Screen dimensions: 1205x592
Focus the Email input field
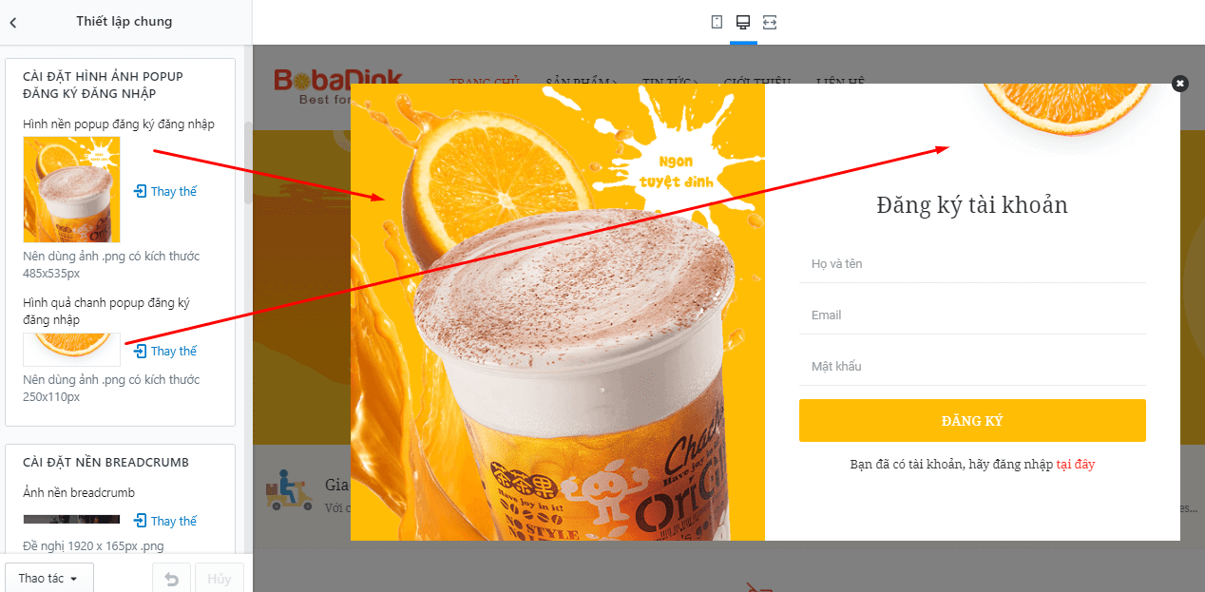click(x=972, y=315)
